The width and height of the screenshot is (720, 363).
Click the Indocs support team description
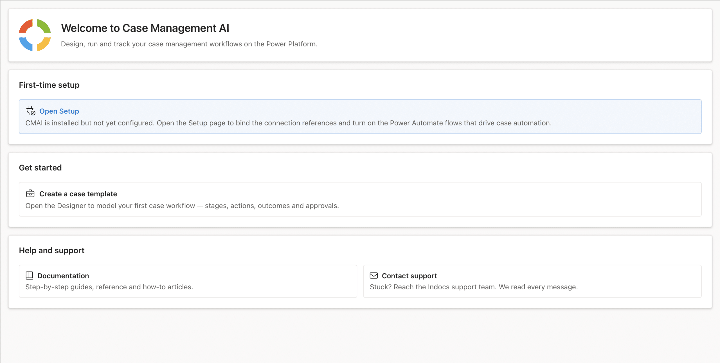point(474,287)
